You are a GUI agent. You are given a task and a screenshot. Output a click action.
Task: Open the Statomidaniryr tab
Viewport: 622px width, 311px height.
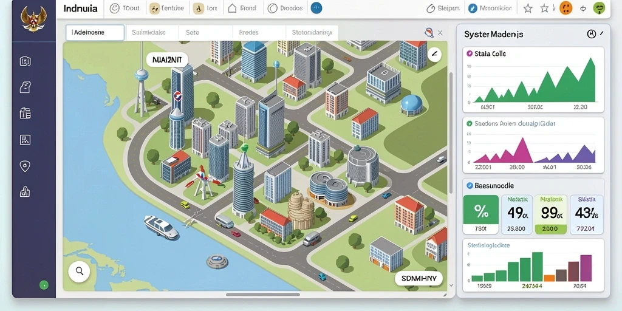pyautogui.click(x=312, y=33)
